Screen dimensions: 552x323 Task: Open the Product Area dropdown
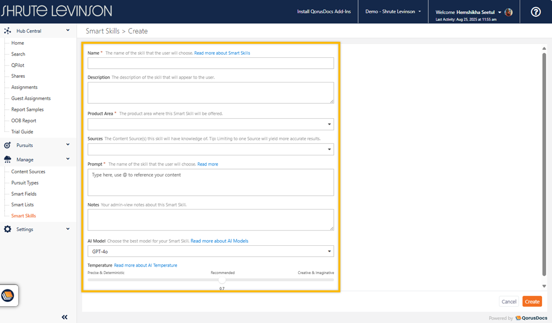210,124
